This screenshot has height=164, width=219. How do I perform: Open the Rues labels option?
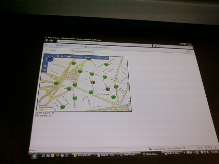(x=100, y=58)
